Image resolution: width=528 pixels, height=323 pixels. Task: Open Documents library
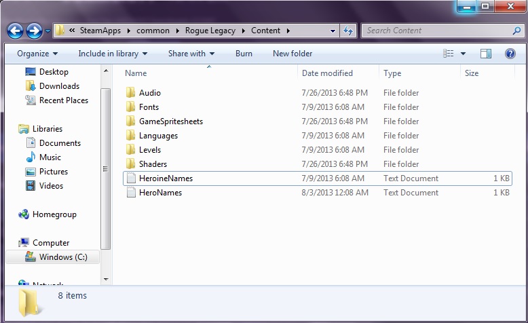pos(60,142)
